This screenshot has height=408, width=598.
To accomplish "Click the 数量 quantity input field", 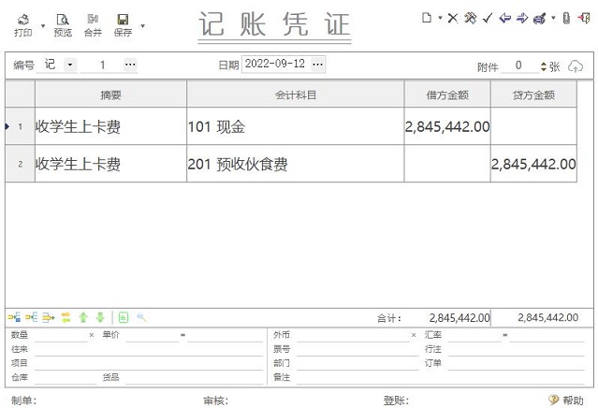I will (x=61, y=336).
